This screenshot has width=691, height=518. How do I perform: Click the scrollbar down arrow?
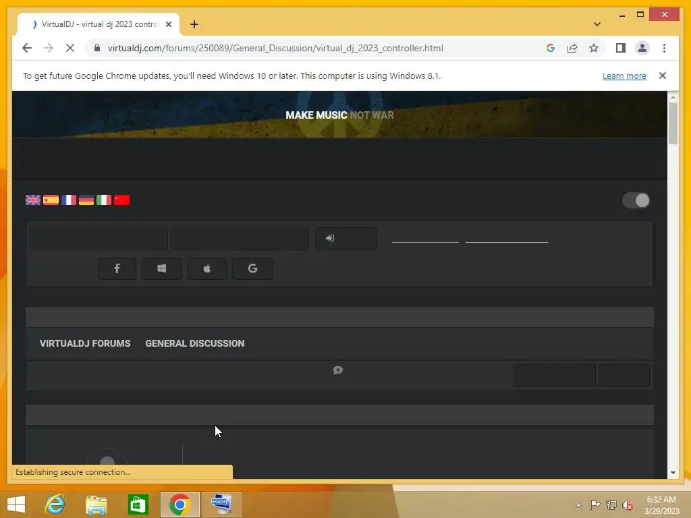(x=673, y=473)
